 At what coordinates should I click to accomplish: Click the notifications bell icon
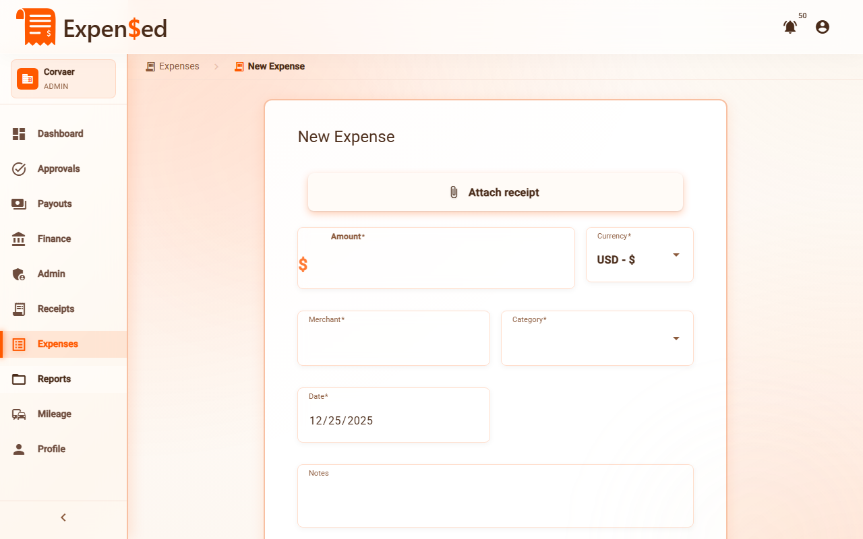pos(790,28)
